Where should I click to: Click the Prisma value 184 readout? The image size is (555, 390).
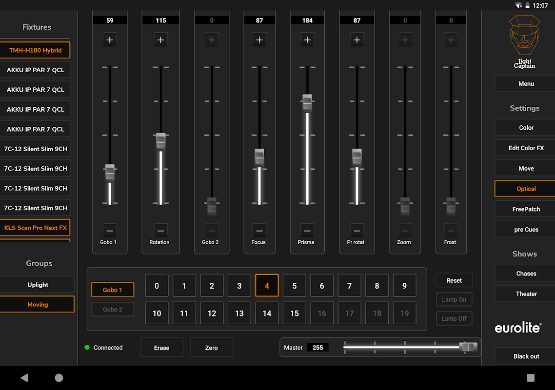pos(307,20)
